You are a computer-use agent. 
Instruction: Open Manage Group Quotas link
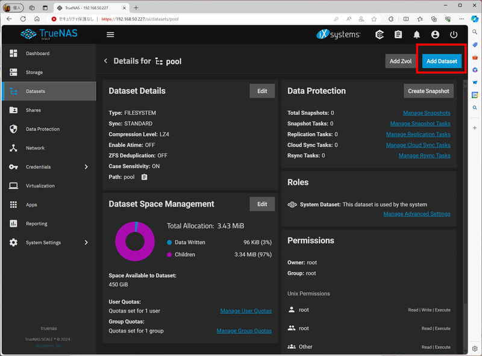click(244, 331)
